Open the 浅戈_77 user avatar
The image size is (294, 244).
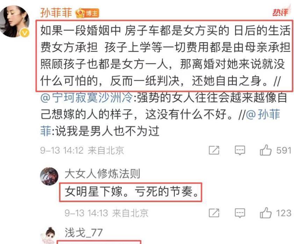[x=49, y=235]
